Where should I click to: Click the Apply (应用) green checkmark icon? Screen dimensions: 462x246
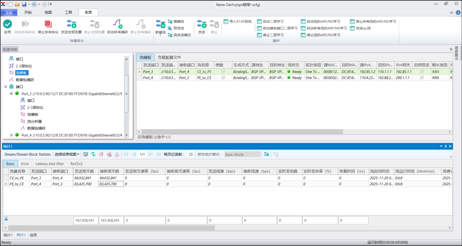(7, 24)
